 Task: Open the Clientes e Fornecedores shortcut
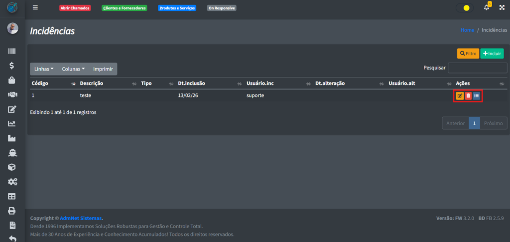(124, 8)
